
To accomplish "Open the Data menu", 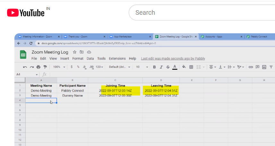I will [x=90, y=59].
